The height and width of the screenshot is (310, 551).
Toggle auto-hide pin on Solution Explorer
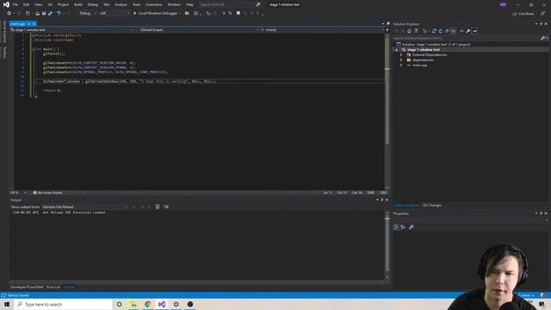[541, 24]
